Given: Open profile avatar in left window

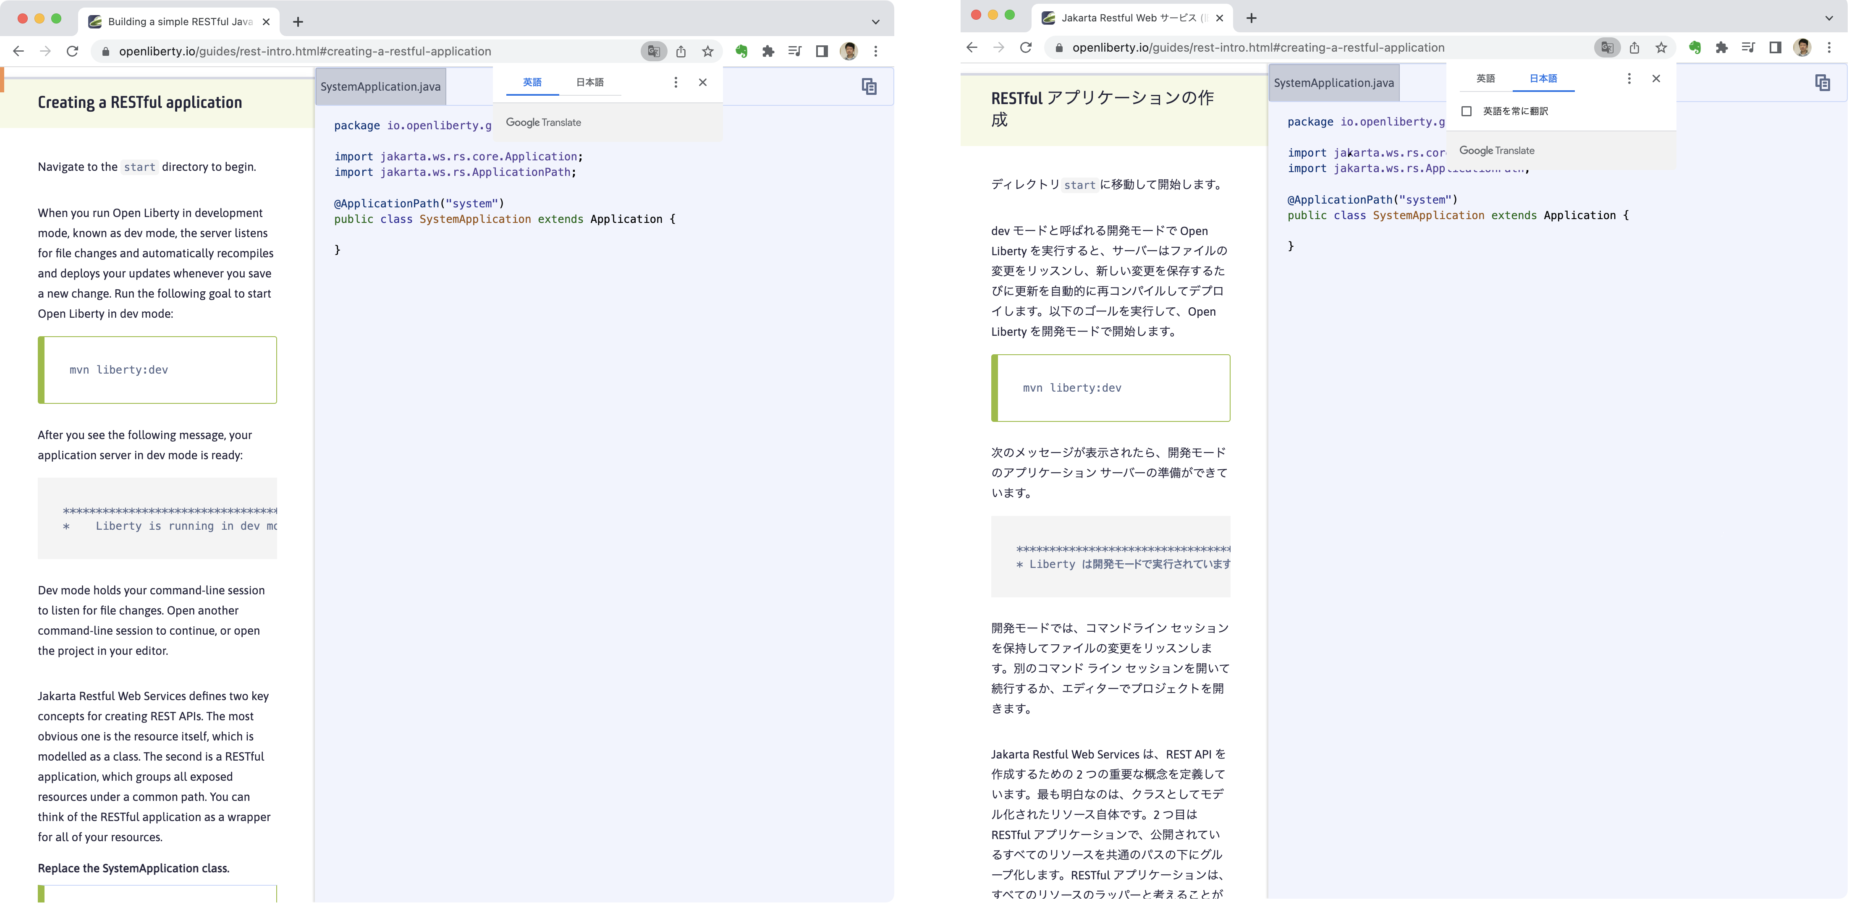Looking at the screenshot, I should pos(849,51).
